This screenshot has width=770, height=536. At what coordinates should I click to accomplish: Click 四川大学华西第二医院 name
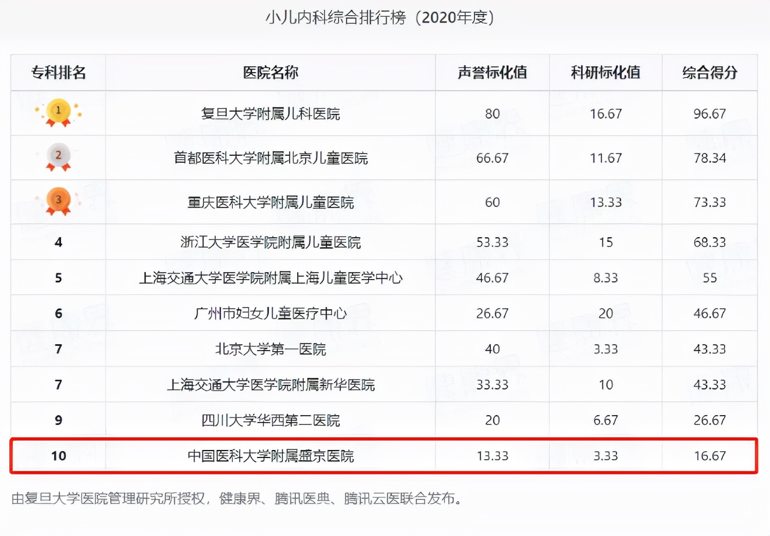[x=269, y=420]
